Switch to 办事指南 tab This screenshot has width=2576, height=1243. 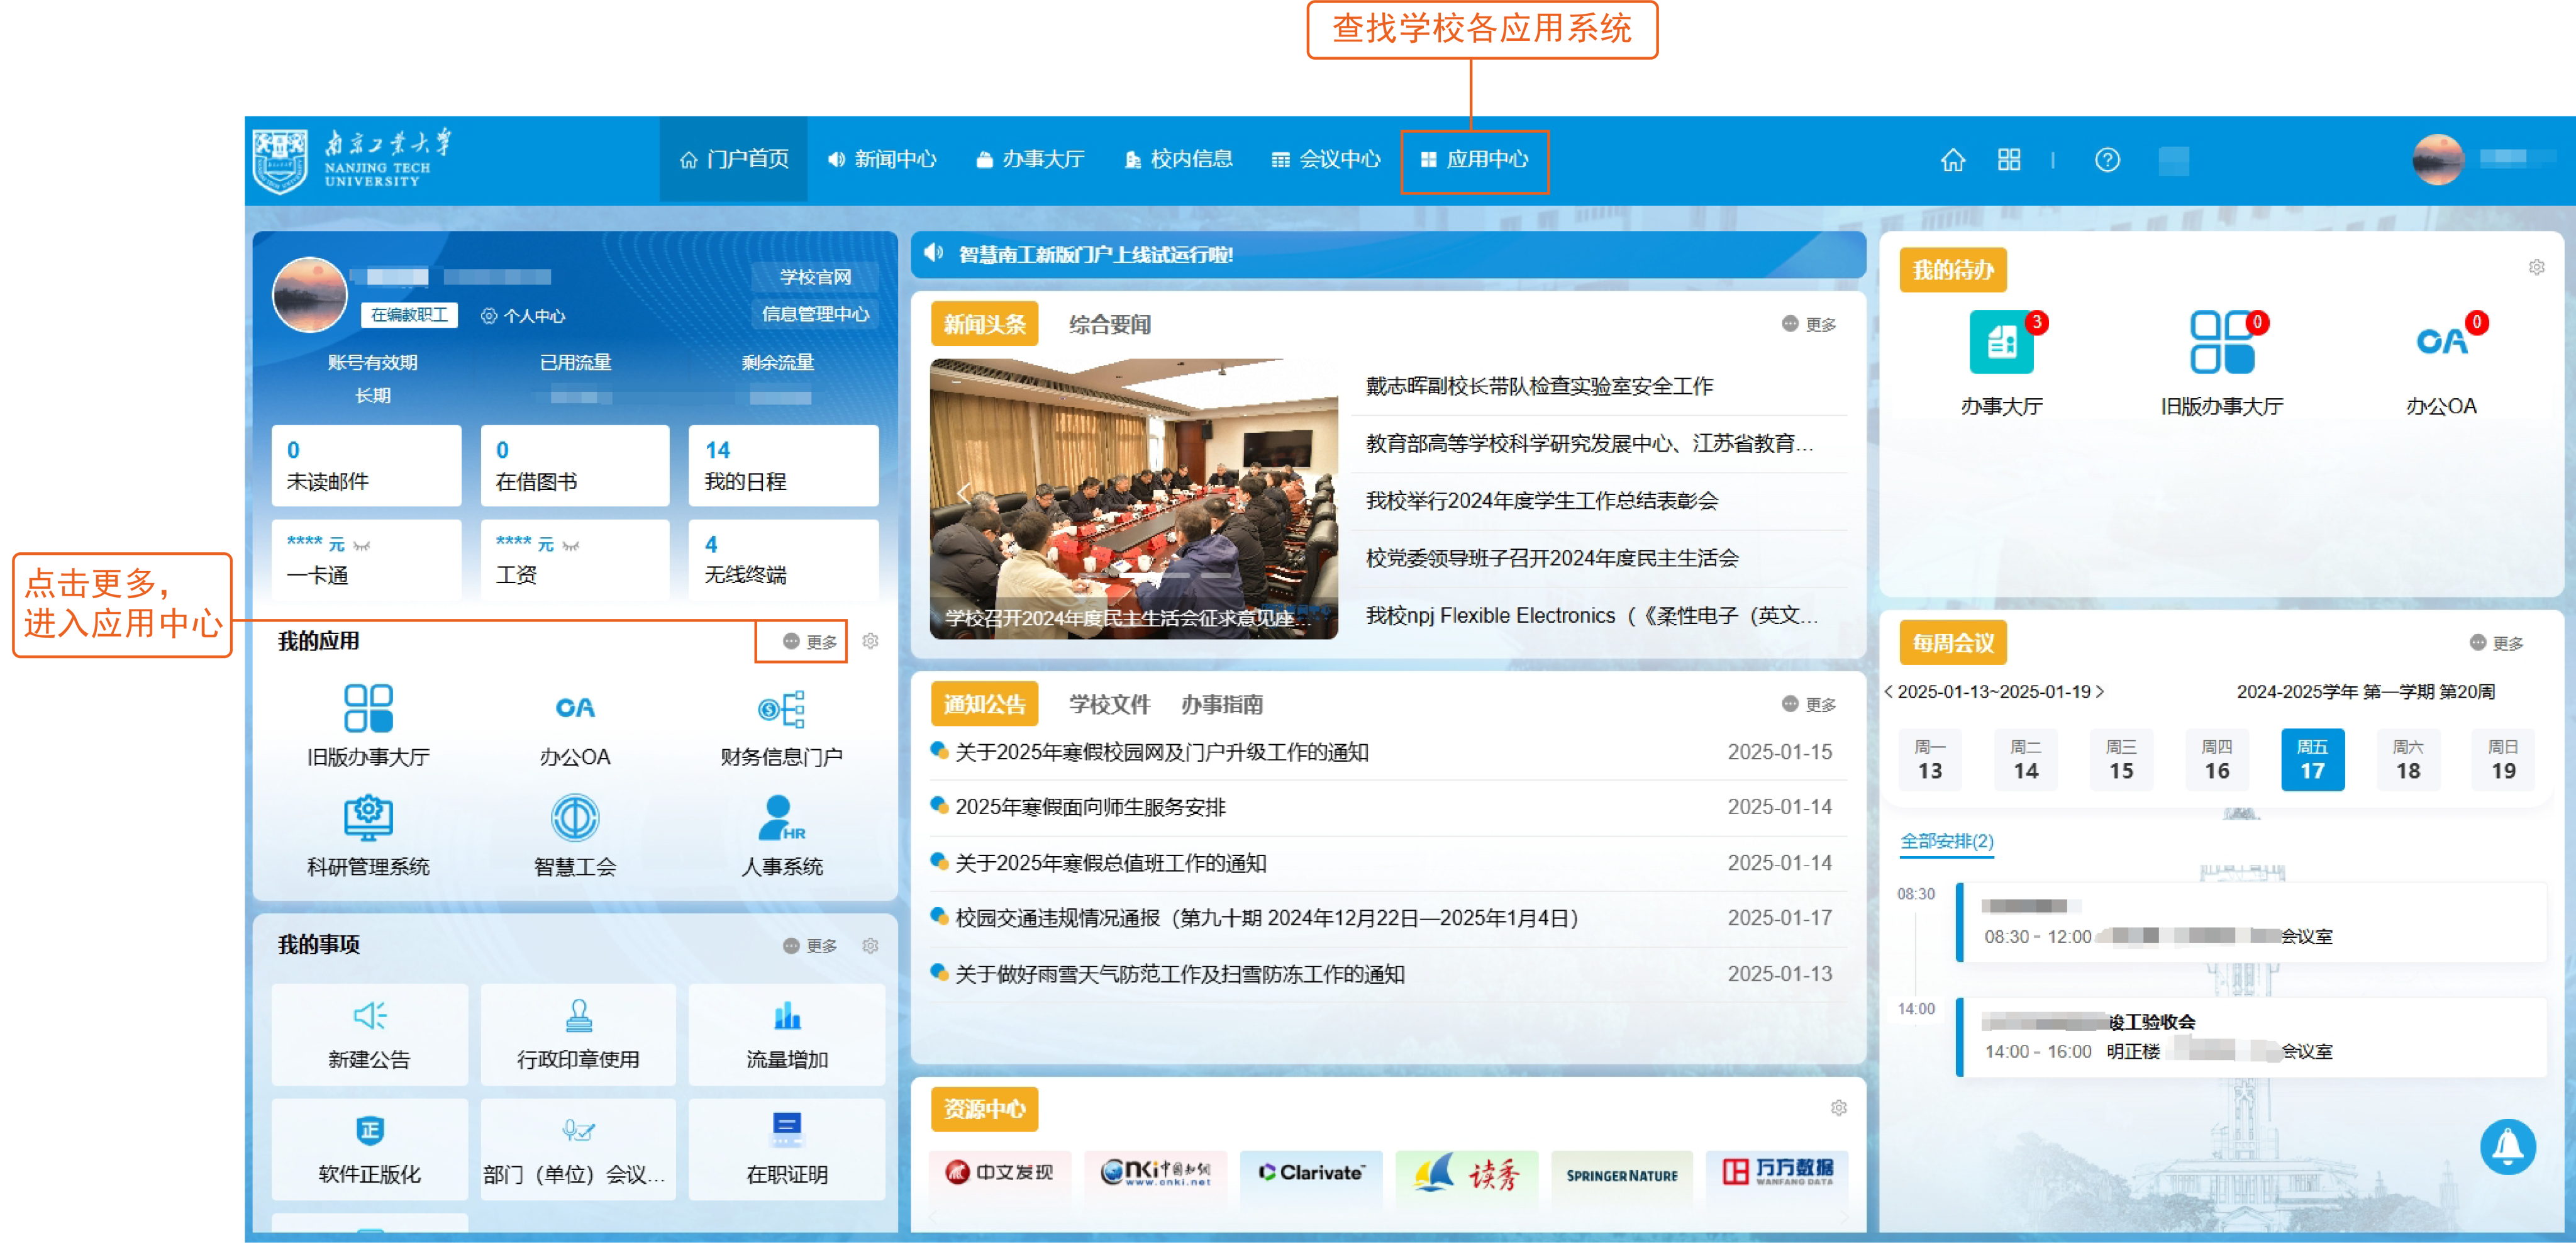click(x=1222, y=705)
